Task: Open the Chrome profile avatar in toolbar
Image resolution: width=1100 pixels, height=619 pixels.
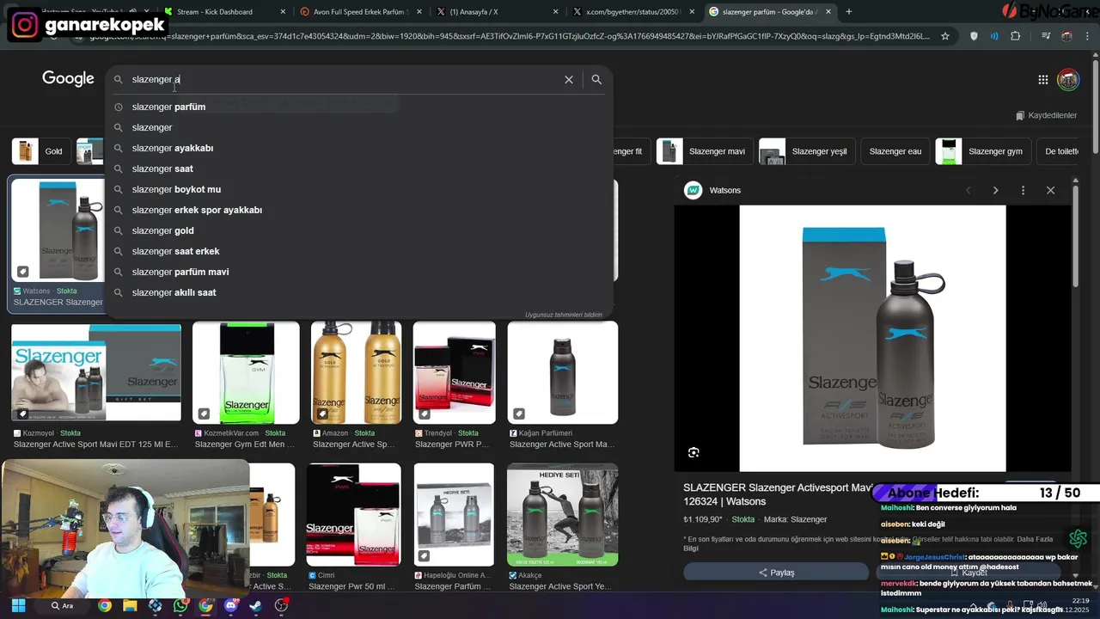Action: (x=1066, y=36)
